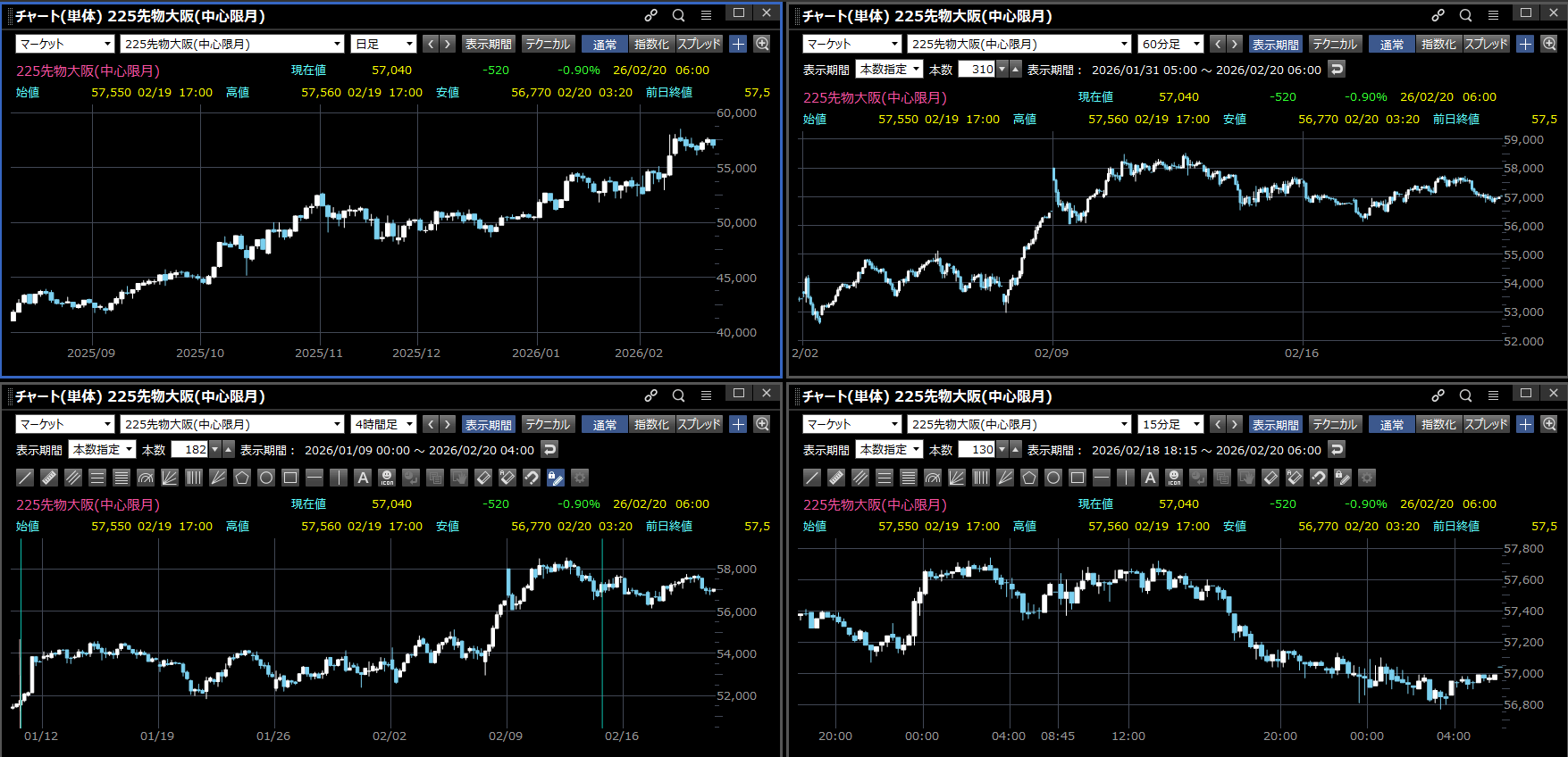Select pentagon shape tool in 15-minute chart
Viewport: 1568px width, 757px height.
1029,478
